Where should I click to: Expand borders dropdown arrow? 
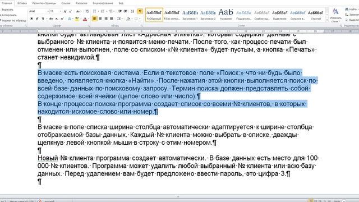(x=140, y=19)
